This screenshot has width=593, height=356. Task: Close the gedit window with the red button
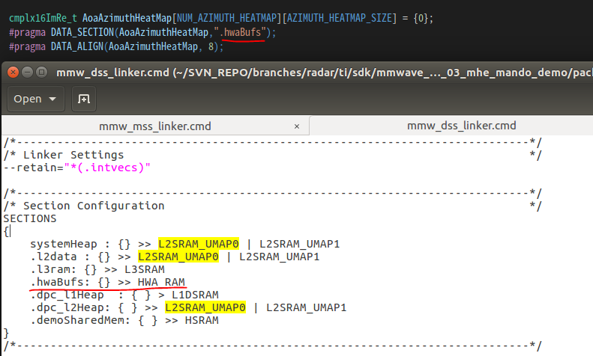[x=13, y=72]
